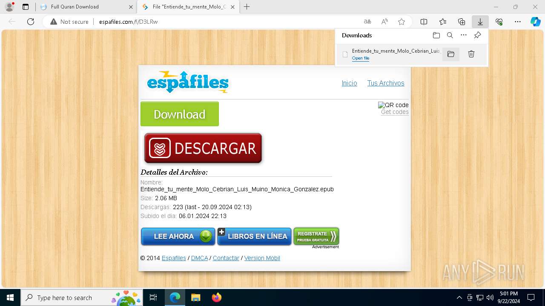The height and width of the screenshot is (306, 545).
Task: Open network status tray icon
Action: [x=480, y=297]
